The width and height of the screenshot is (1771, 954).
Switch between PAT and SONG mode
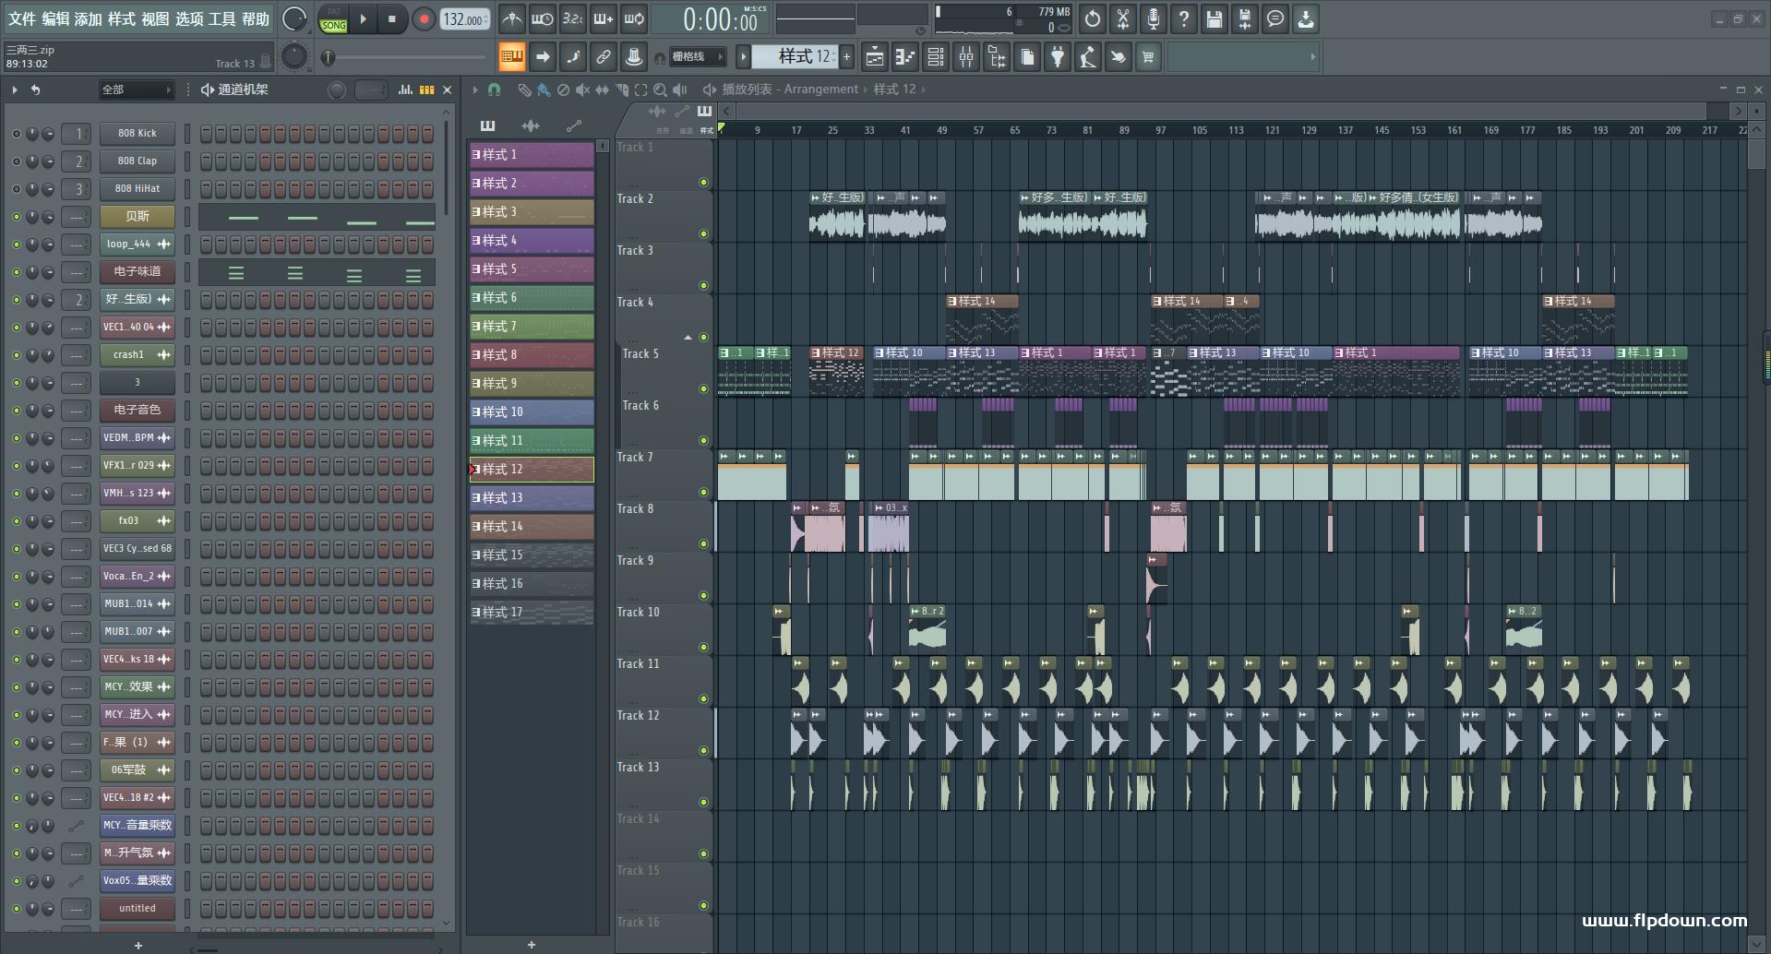click(333, 18)
